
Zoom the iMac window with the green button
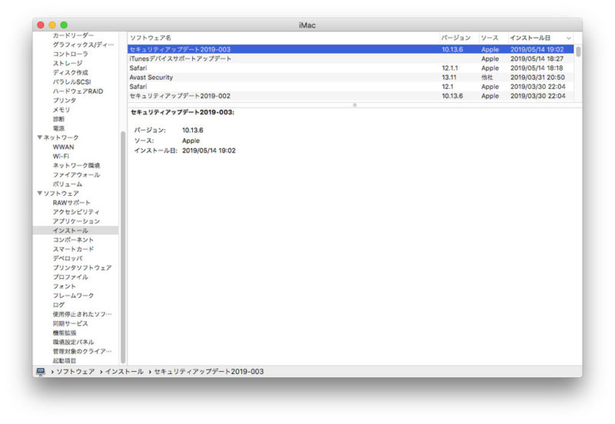pyautogui.click(x=64, y=25)
